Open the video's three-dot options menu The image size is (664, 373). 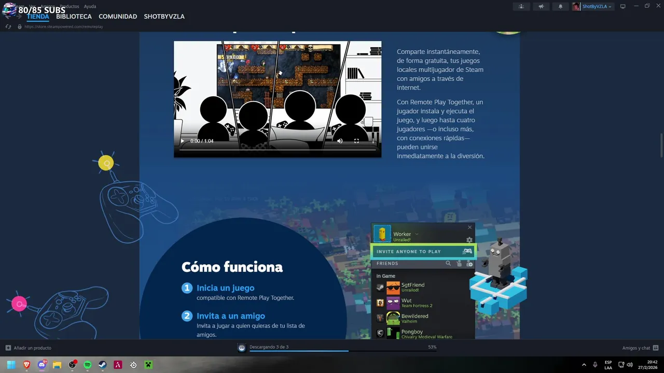(373, 141)
